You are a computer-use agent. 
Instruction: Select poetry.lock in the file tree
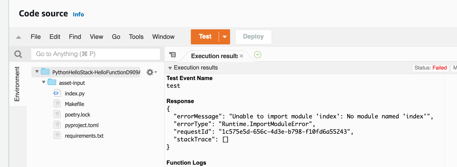[77, 115]
